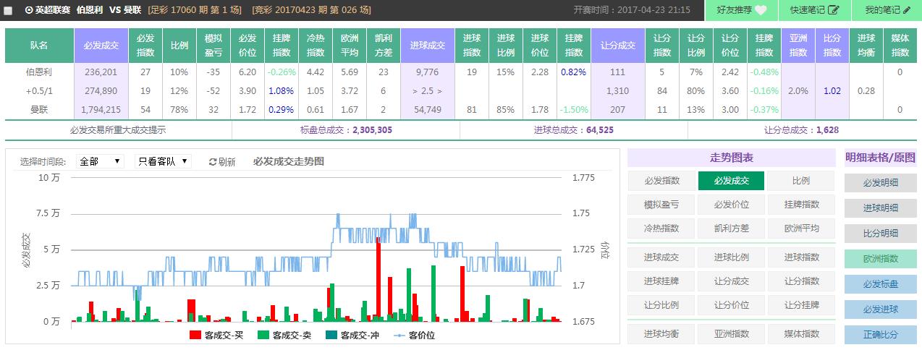
Task: Select the 必发指数 chart button
Action: tap(661, 181)
